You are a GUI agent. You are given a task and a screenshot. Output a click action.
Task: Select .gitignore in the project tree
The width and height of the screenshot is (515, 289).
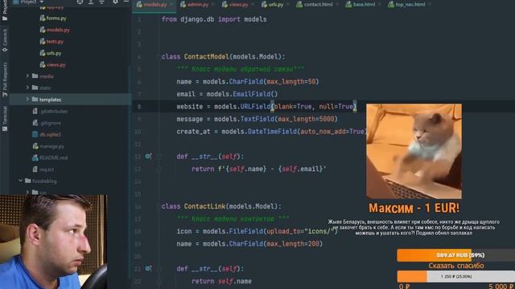point(47,123)
